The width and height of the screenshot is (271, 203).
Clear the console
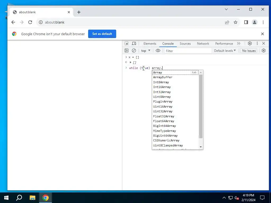point(134,50)
